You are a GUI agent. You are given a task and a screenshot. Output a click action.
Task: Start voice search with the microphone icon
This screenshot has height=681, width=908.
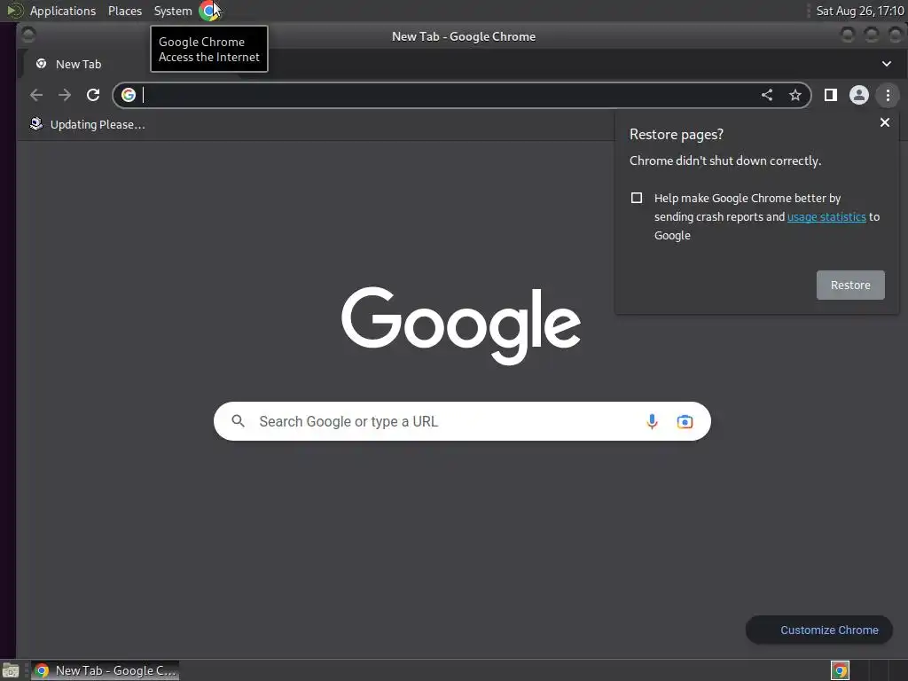(x=652, y=421)
